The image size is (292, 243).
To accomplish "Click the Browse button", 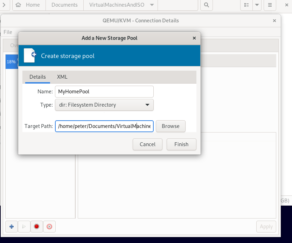I will click(x=171, y=126).
